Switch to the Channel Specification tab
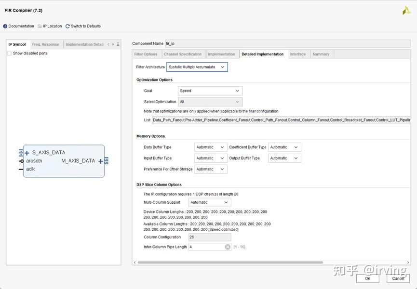This screenshot has width=417, height=289. pos(182,54)
